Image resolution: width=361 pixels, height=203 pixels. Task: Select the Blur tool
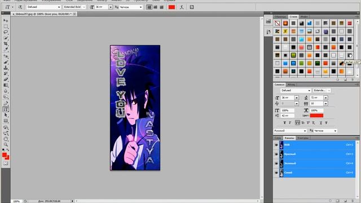(6, 91)
